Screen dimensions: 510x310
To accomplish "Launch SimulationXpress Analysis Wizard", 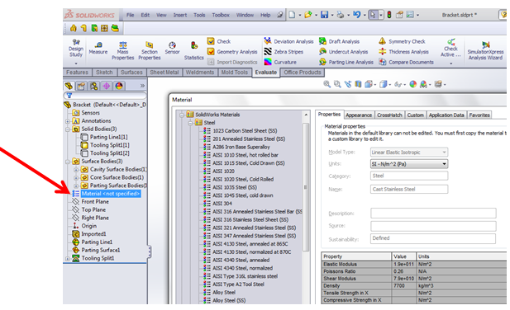I will coord(485,50).
